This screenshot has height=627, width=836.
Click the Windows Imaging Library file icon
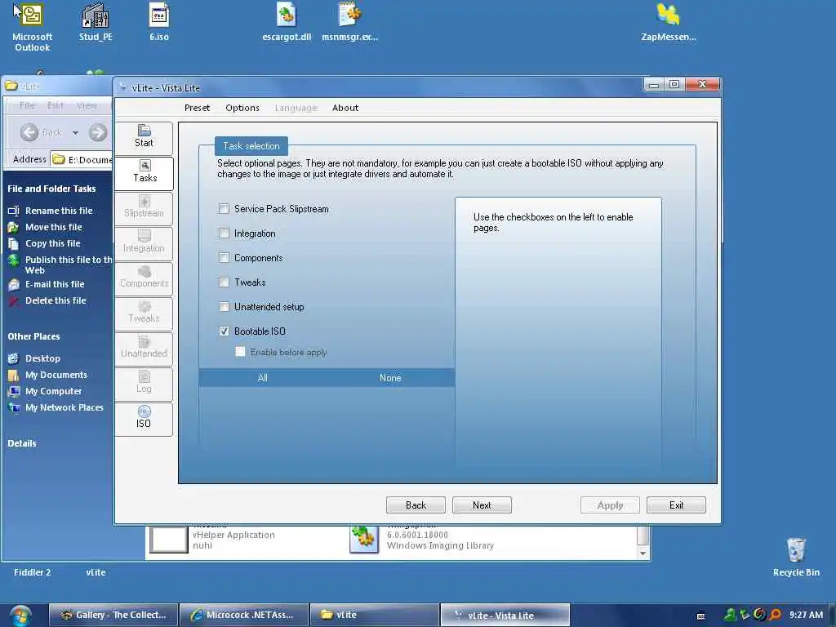[x=364, y=539]
